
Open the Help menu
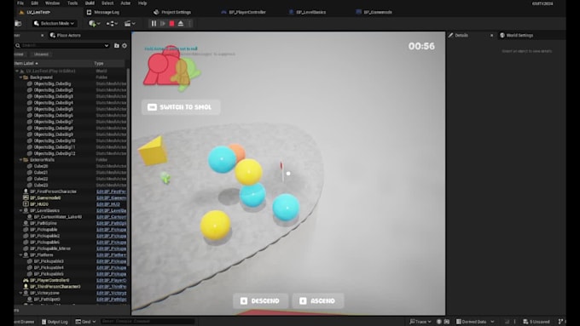pyautogui.click(x=142, y=3)
